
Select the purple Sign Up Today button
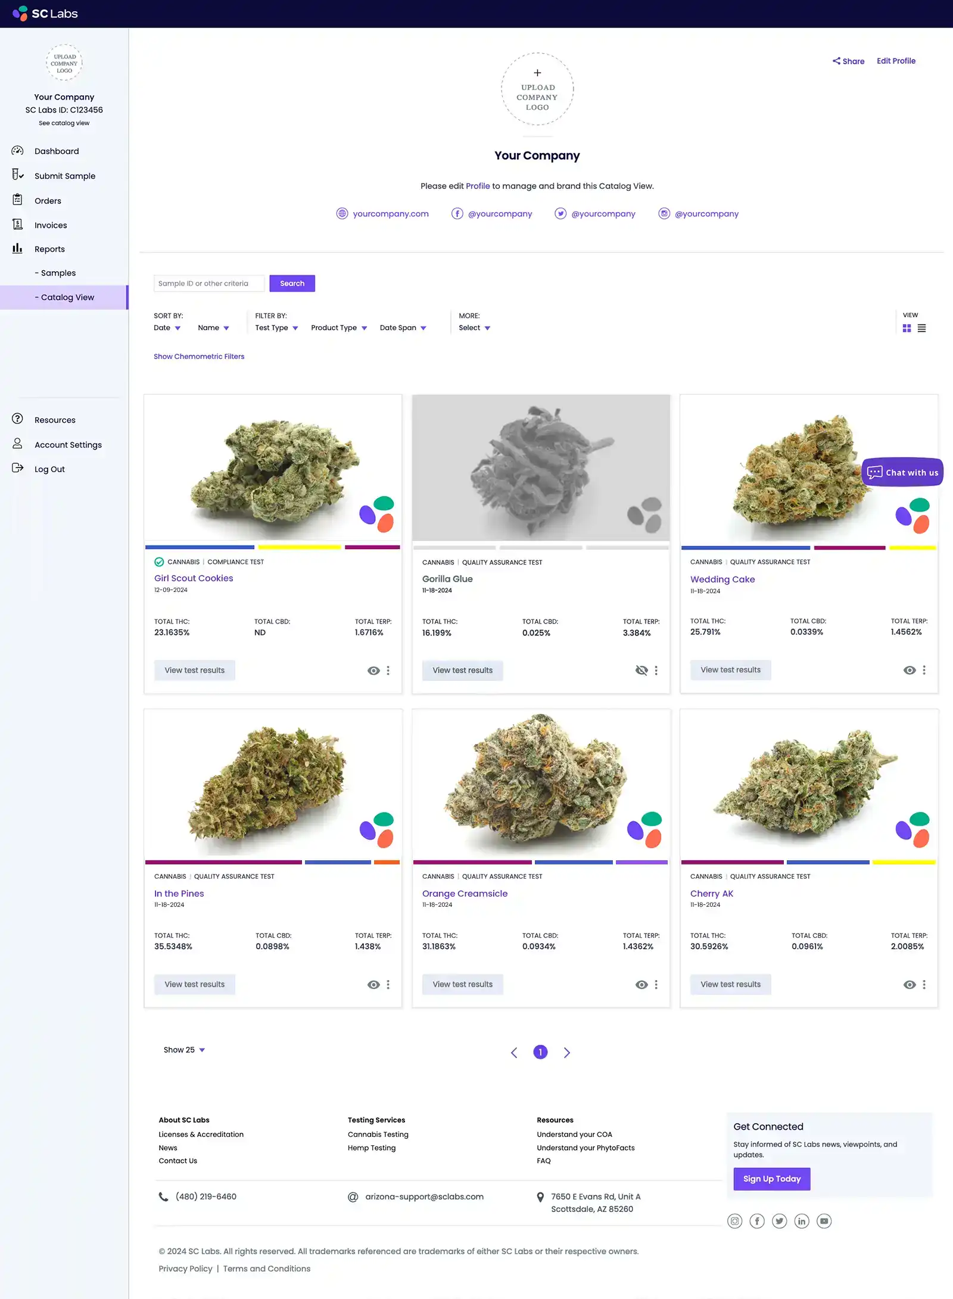tap(771, 1179)
